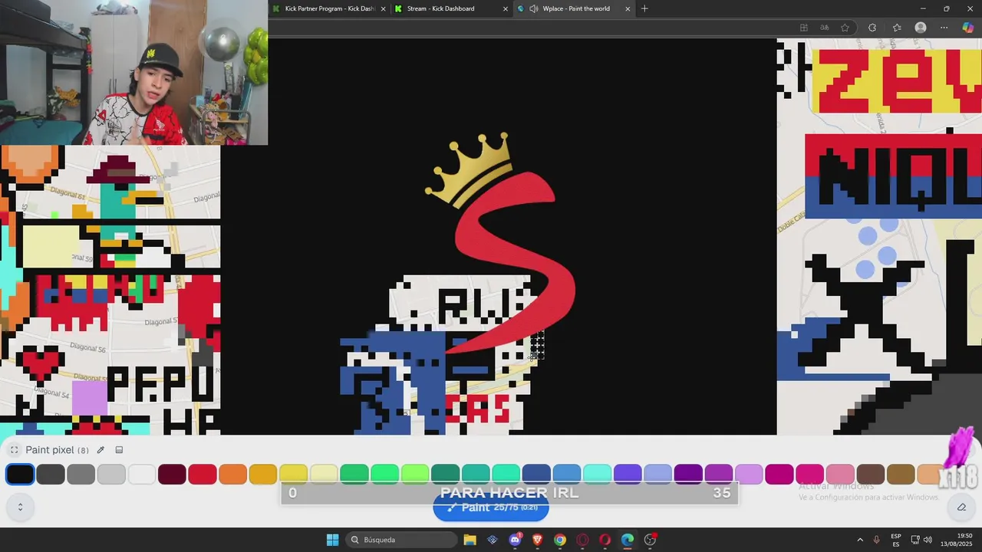Screen dimensions: 982x552
Task: Click the pencil icon beside Paint pixel
Action: pos(101,450)
